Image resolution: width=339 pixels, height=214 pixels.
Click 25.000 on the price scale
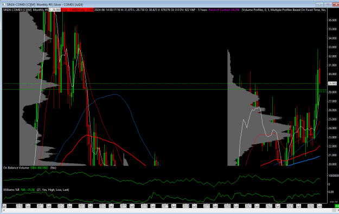332,119
